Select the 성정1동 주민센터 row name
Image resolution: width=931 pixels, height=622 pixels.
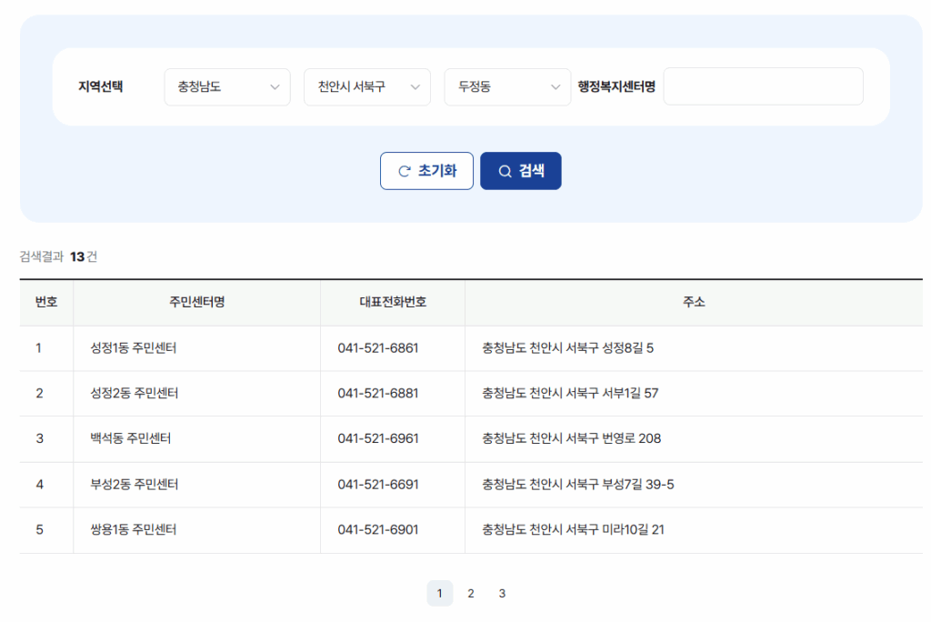tap(133, 348)
